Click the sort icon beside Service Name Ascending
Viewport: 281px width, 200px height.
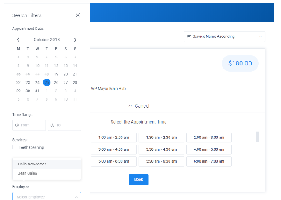click(189, 36)
